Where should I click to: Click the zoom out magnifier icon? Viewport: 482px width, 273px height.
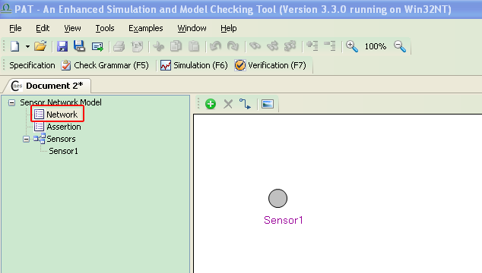pos(400,46)
